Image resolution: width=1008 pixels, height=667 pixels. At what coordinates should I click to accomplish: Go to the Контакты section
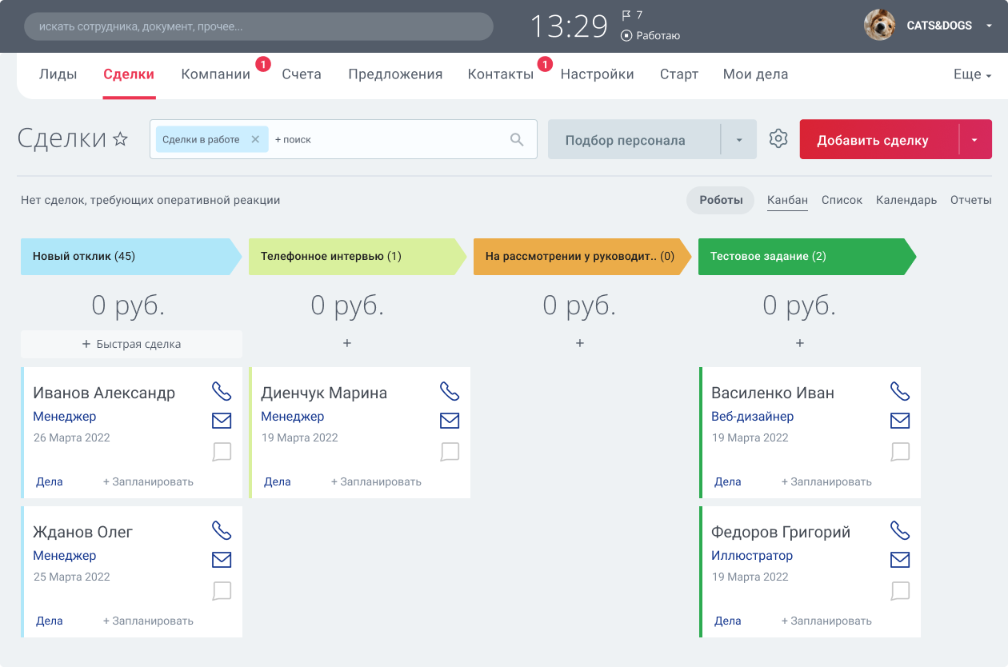point(500,74)
